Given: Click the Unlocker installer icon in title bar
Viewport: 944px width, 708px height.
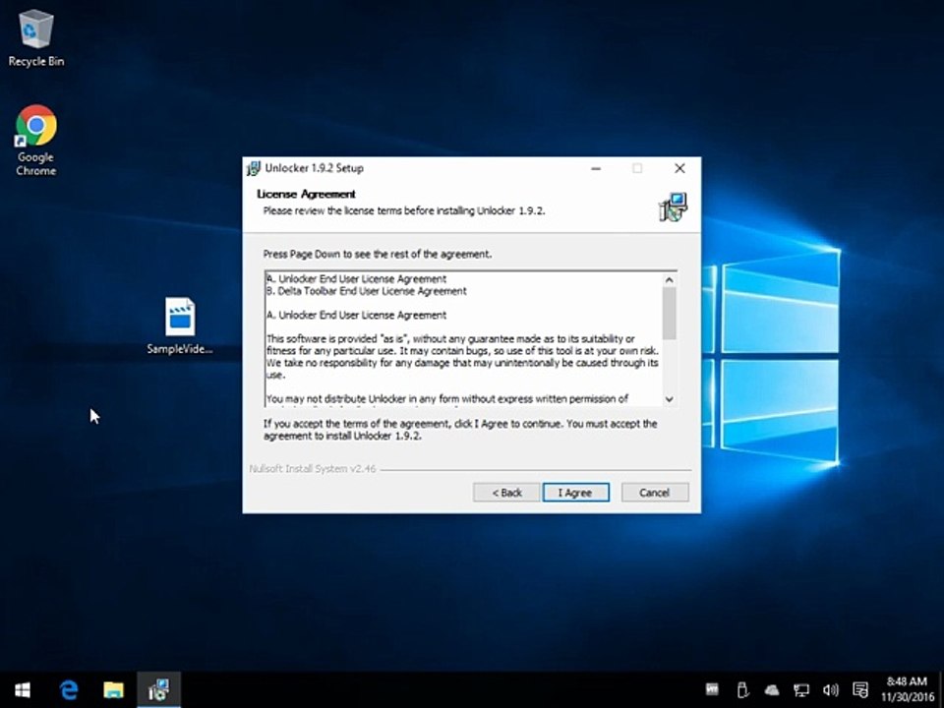Looking at the screenshot, I should pos(254,168).
